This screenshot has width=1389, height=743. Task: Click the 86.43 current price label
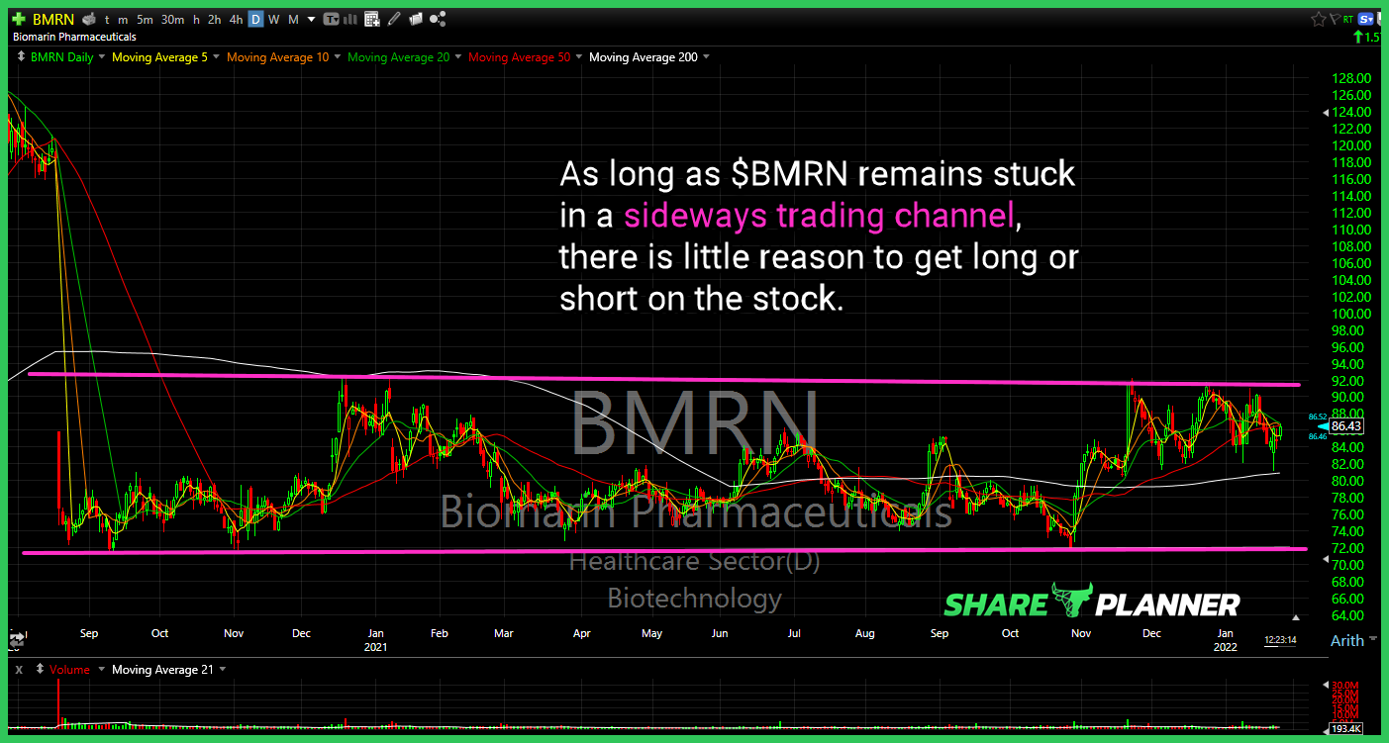pos(1347,426)
